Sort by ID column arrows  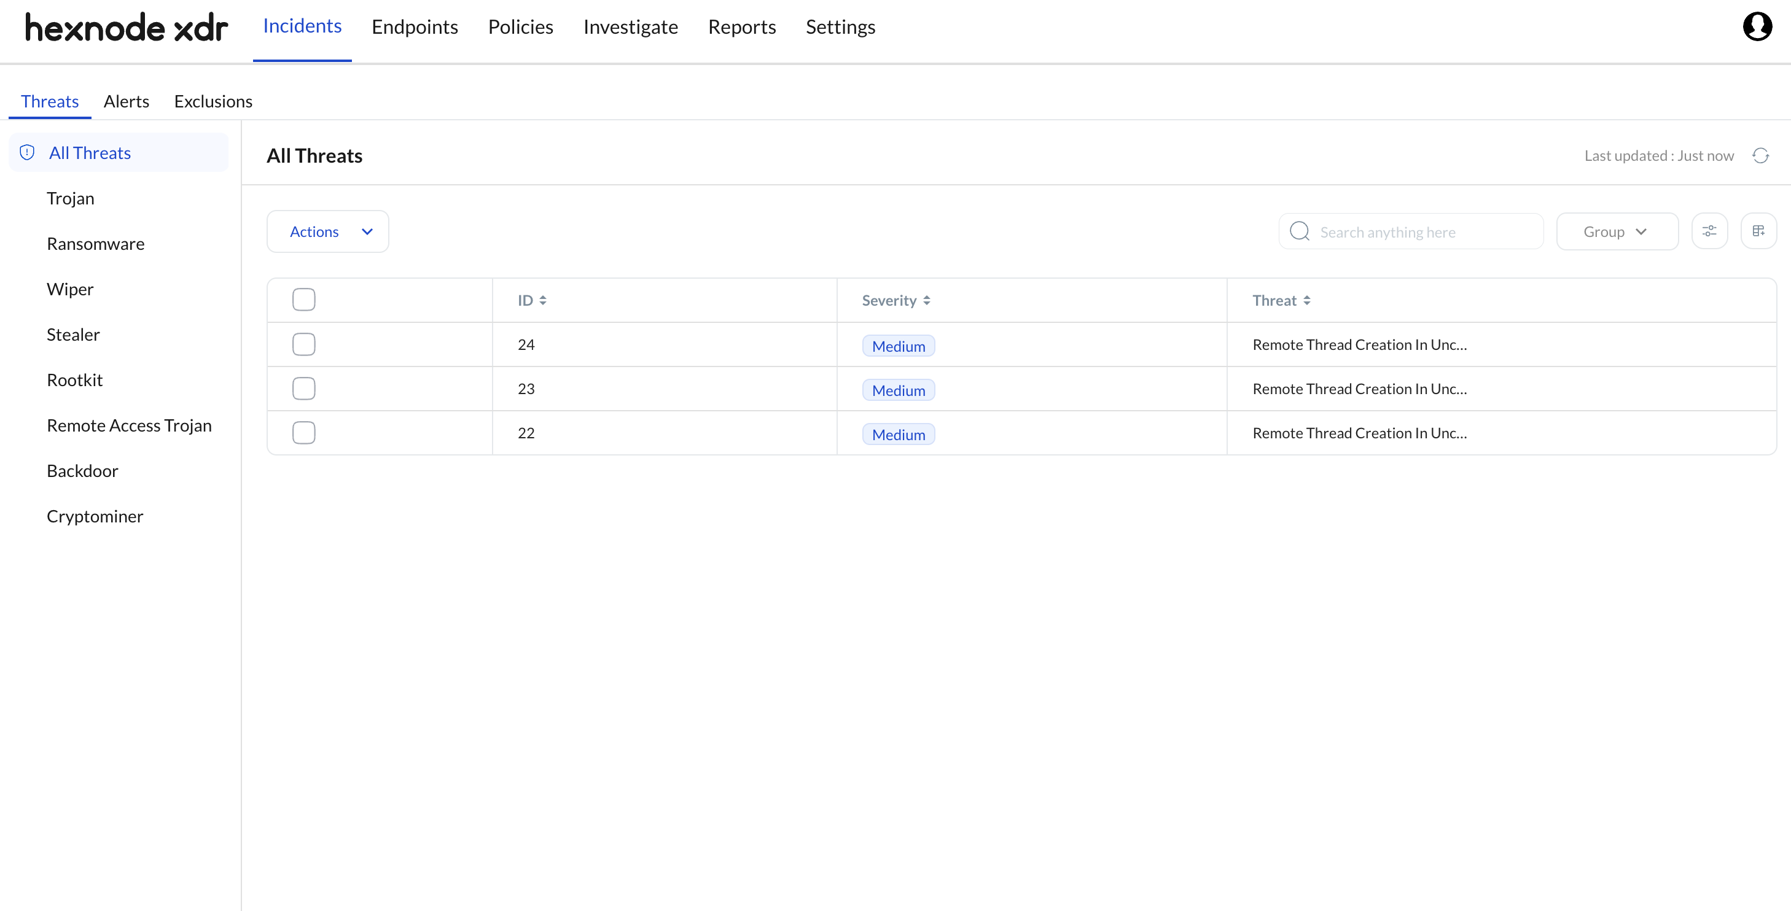point(543,300)
